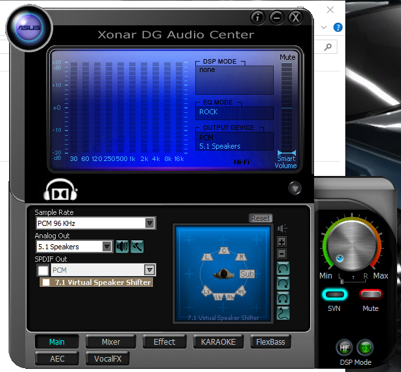Click the master volume knob
This screenshot has height=372, width=401.
point(352,245)
